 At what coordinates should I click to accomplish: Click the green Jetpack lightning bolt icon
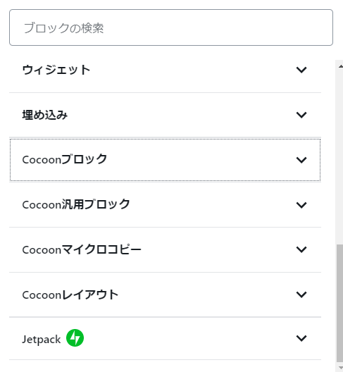coord(75,338)
